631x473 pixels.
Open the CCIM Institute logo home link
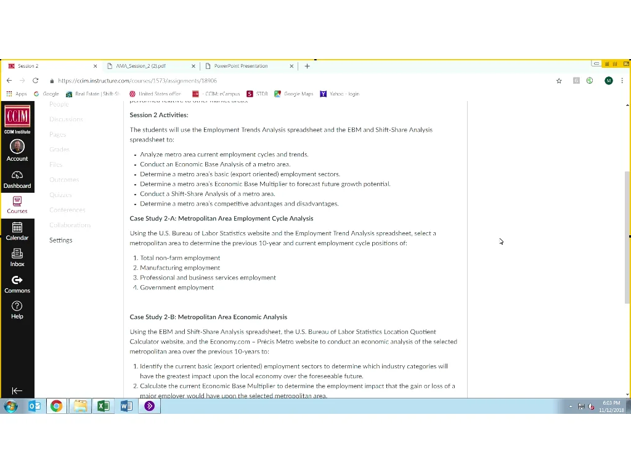(17, 119)
